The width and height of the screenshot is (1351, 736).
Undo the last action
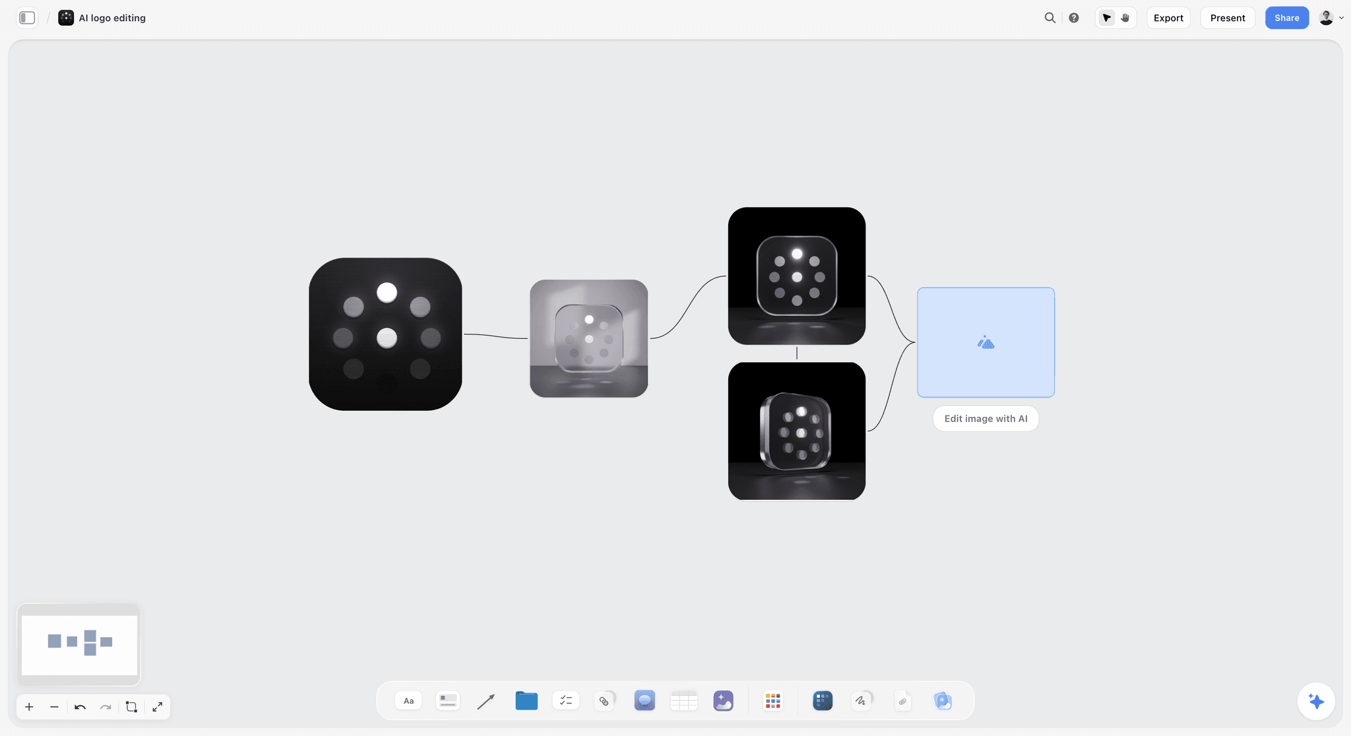pos(80,707)
